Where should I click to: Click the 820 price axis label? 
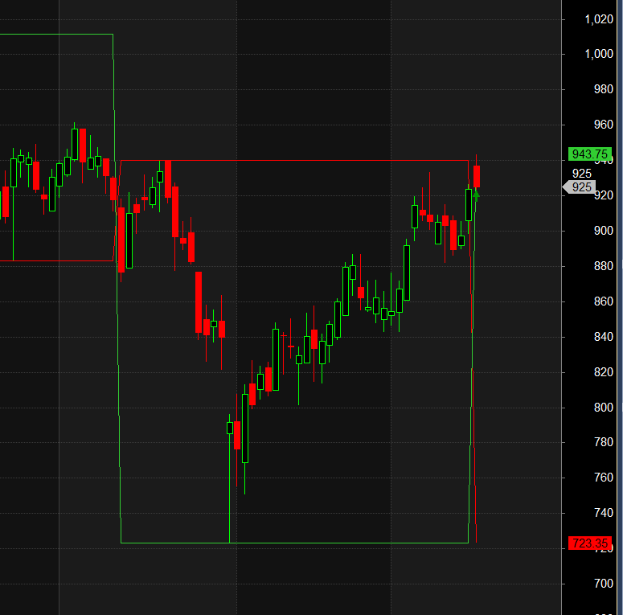point(604,372)
